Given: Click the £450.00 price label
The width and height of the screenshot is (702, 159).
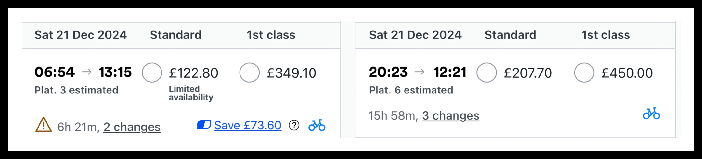Looking at the screenshot, I should pyautogui.click(x=627, y=73).
